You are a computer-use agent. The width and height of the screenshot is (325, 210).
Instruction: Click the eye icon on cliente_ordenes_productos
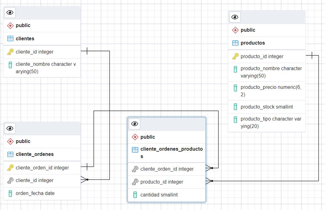(134, 124)
